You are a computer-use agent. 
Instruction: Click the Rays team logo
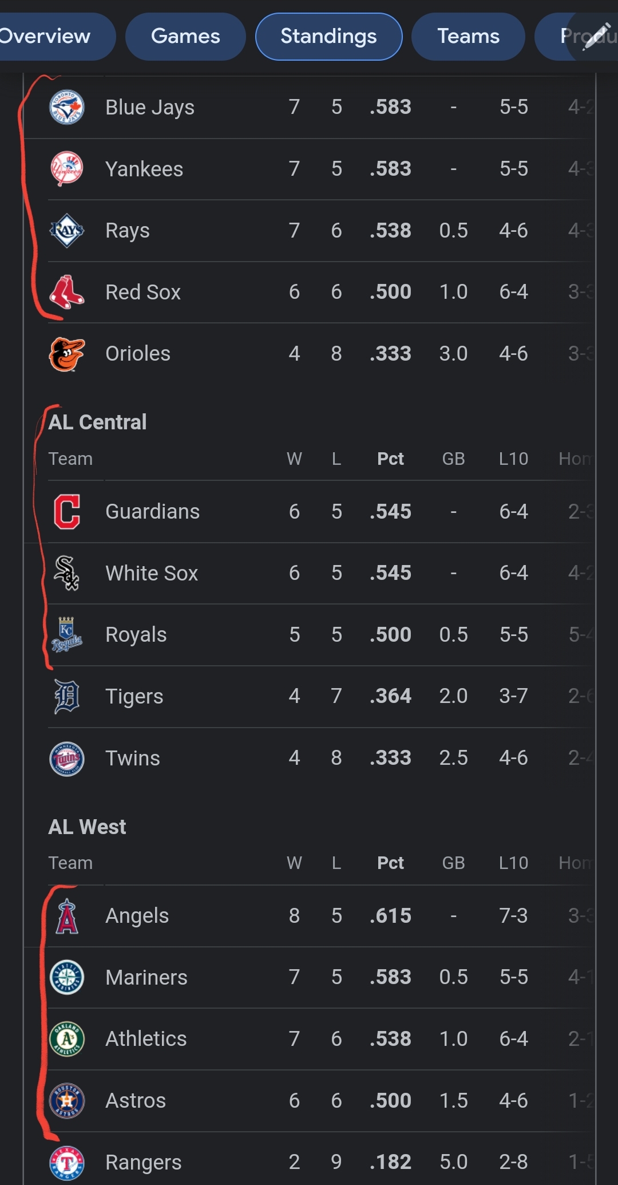tap(67, 231)
